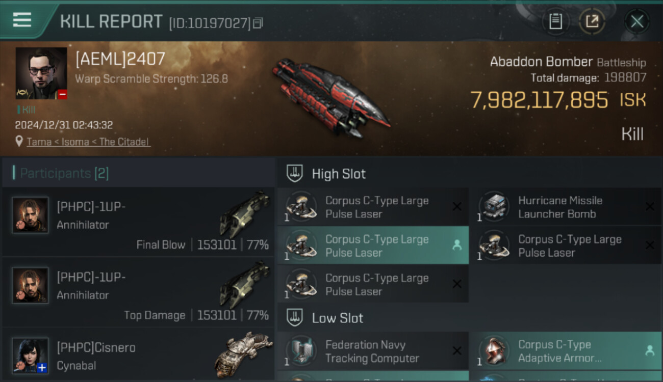Click the Hurricane Missile Launcher Bomb icon

tap(494, 206)
